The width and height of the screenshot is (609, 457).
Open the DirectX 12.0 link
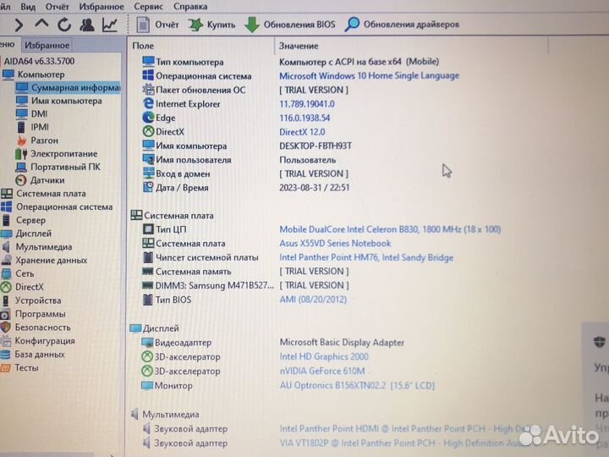302,132
